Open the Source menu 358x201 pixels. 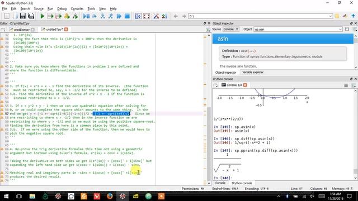39,9
